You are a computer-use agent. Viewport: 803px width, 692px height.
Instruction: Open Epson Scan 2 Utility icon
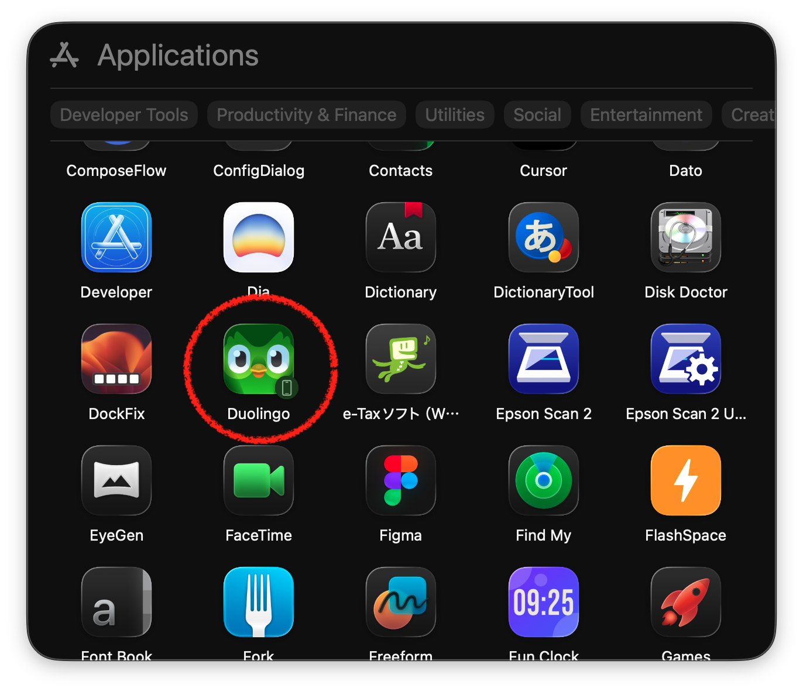[686, 359]
